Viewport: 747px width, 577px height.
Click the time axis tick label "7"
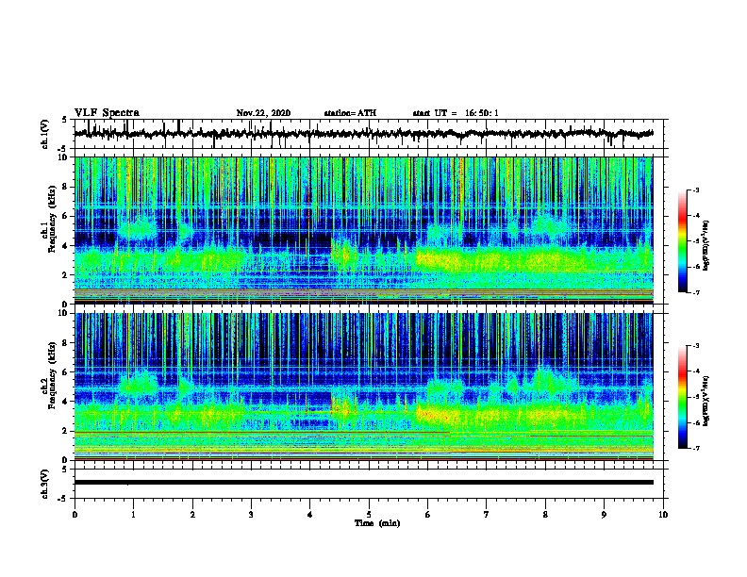pyautogui.click(x=487, y=515)
